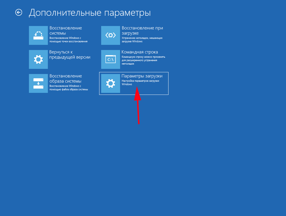Click text 'Настройка параметров загрузки Windows'
Screen dimensions: 286x216
pyautogui.click(x=140, y=83)
